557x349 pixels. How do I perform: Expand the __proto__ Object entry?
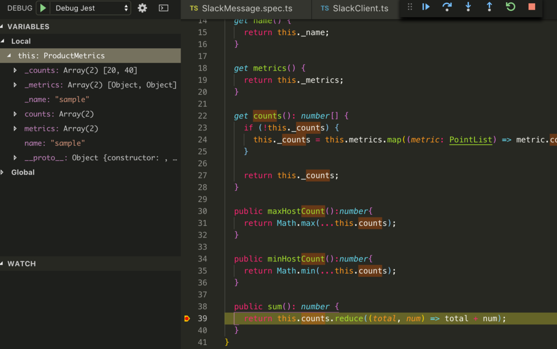15,158
